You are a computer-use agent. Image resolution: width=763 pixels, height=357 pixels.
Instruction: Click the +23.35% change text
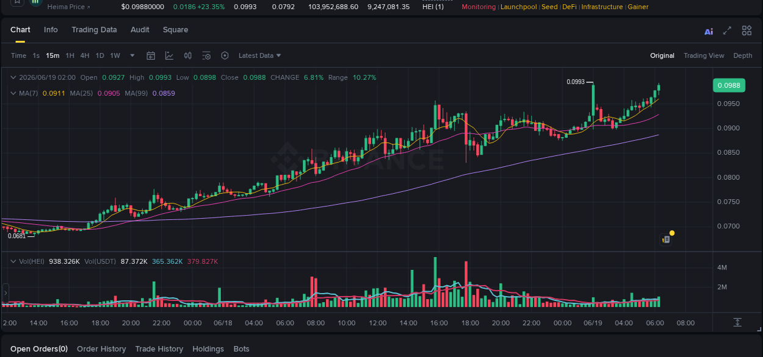pos(211,7)
